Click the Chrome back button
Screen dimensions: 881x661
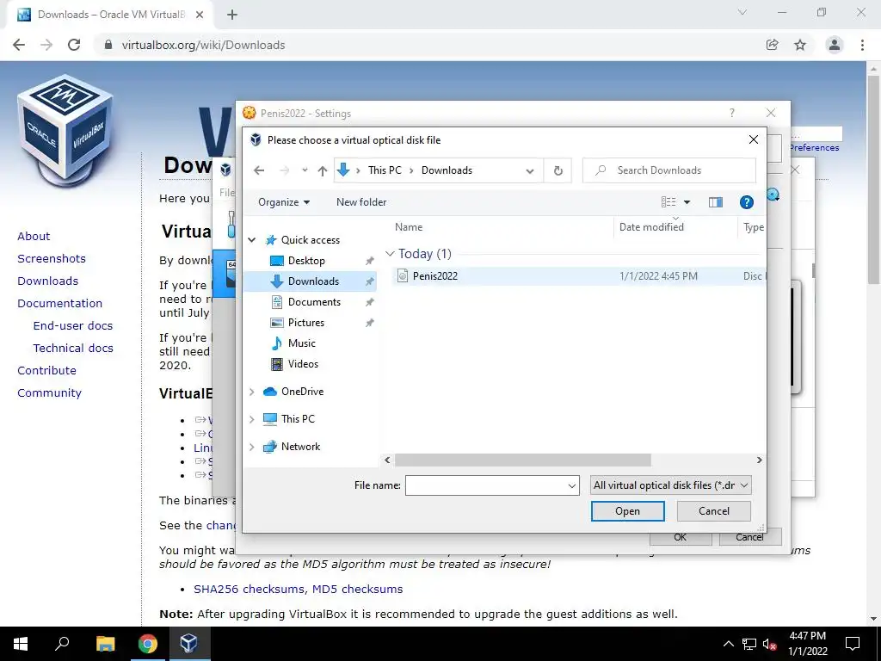pos(19,45)
